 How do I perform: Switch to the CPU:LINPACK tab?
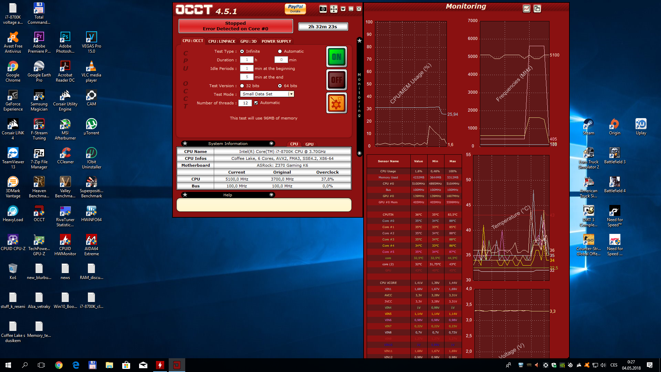222,41
